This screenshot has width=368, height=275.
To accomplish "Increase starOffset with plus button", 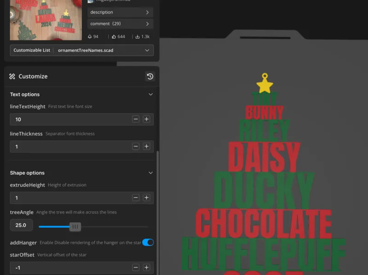I will tap(146, 268).
